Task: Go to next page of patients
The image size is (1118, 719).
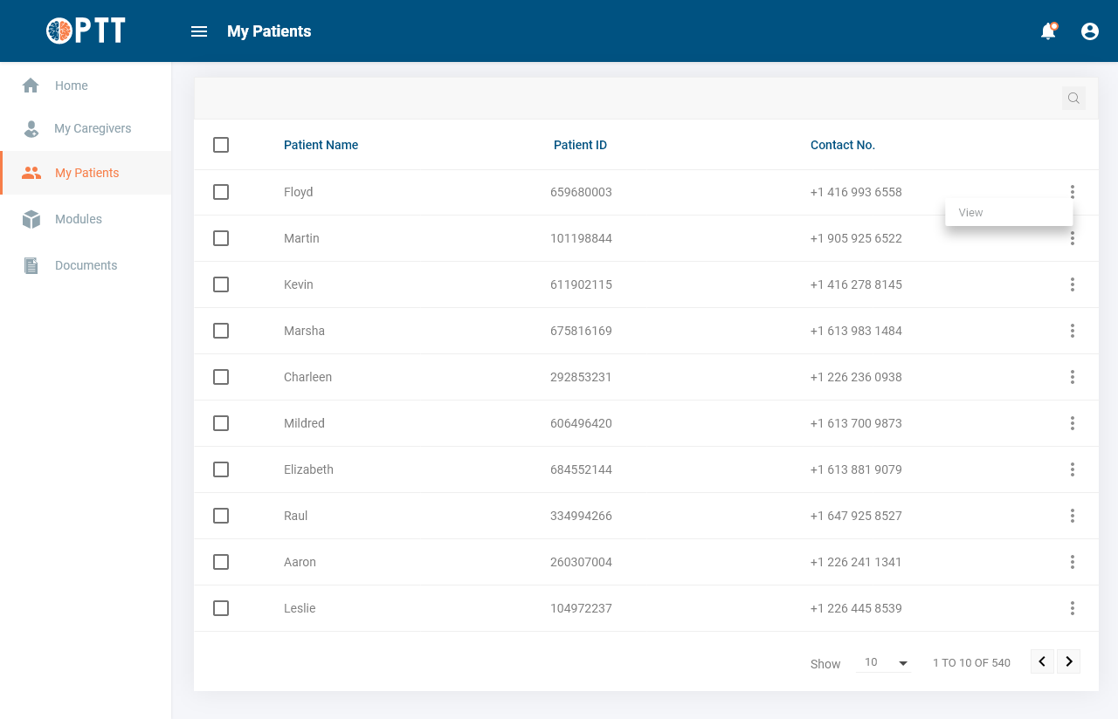Action: click(1069, 661)
